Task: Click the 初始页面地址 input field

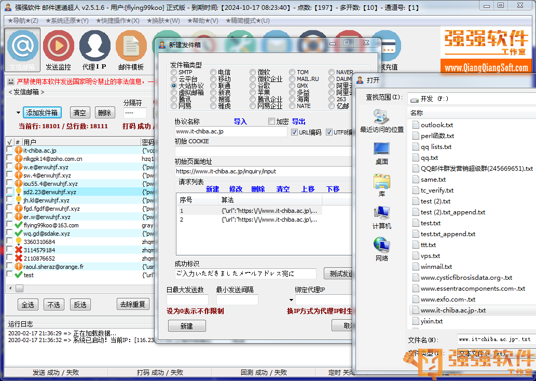Action: [264, 171]
